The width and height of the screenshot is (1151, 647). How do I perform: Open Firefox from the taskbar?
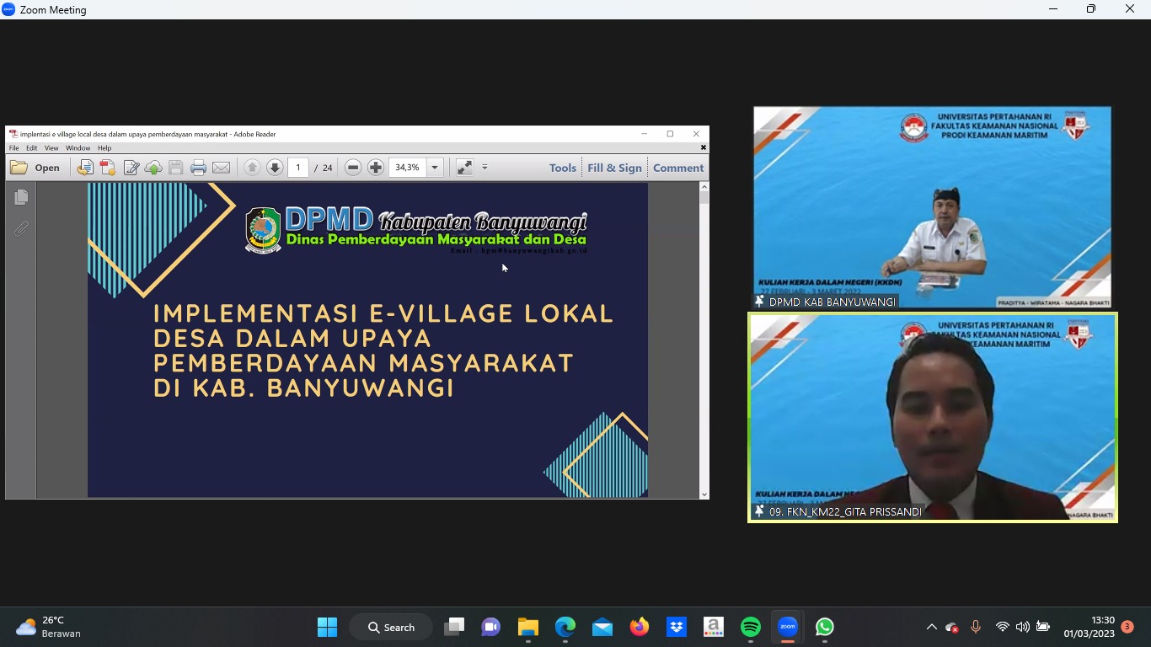pos(640,627)
